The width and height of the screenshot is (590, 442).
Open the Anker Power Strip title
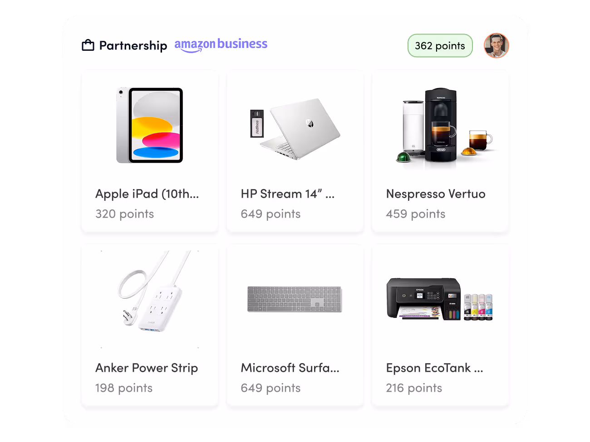tap(147, 368)
